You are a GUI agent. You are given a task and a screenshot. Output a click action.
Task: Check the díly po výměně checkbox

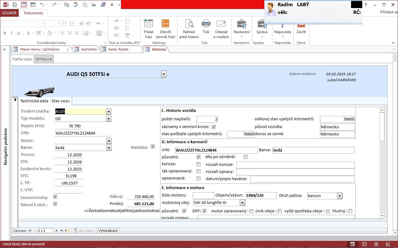[x=246, y=157]
